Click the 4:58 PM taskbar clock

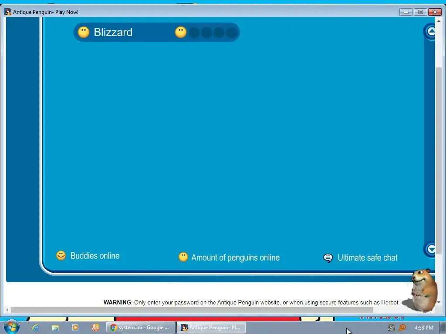424,328
